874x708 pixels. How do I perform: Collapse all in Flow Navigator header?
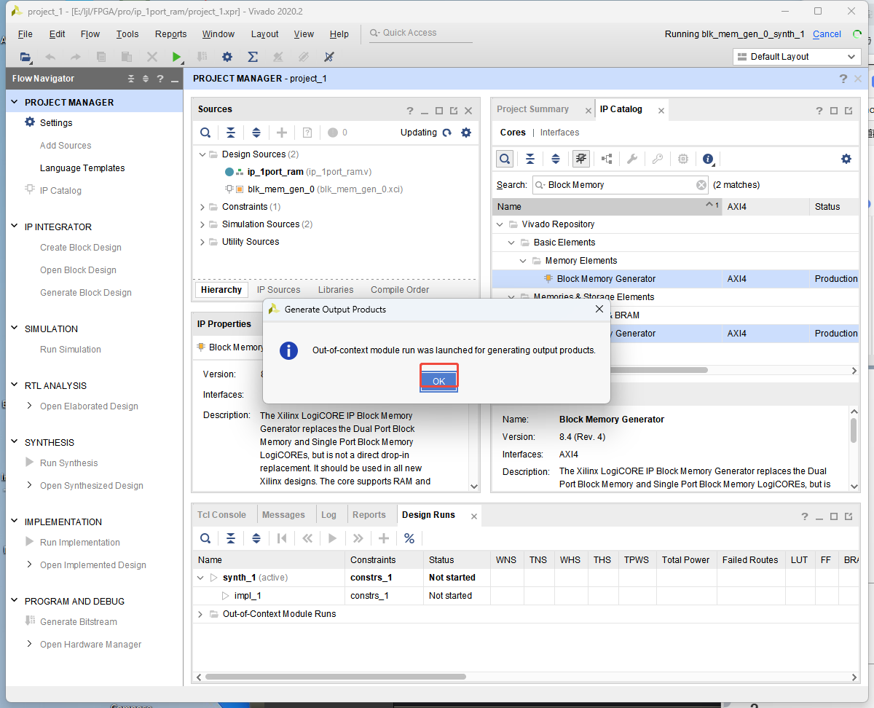131,79
